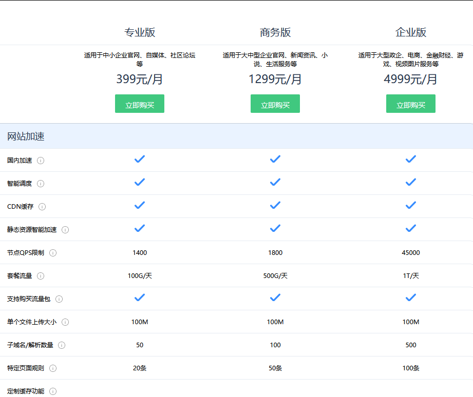Click info icon beside 套餐流量
Viewport: 473px width, 397px height.
41,276
